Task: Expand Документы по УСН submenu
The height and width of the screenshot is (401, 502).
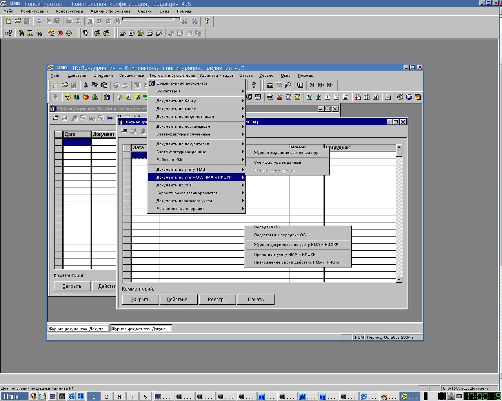Action: 196,185
